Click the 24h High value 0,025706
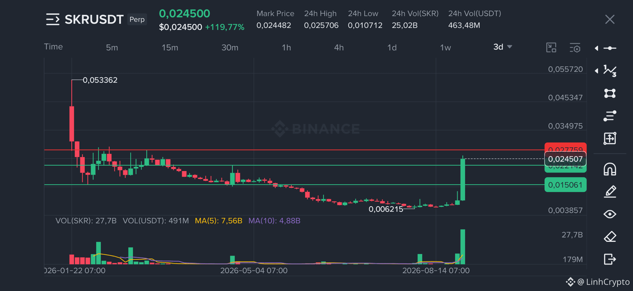This screenshot has height=291, width=633. click(321, 25)
